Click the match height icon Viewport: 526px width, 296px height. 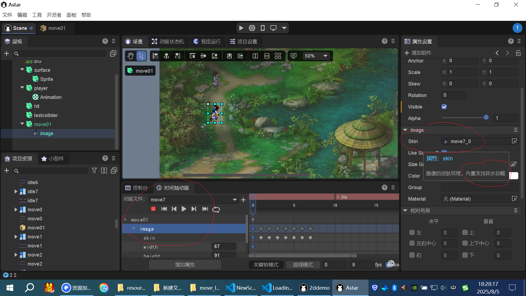[255, 56]
